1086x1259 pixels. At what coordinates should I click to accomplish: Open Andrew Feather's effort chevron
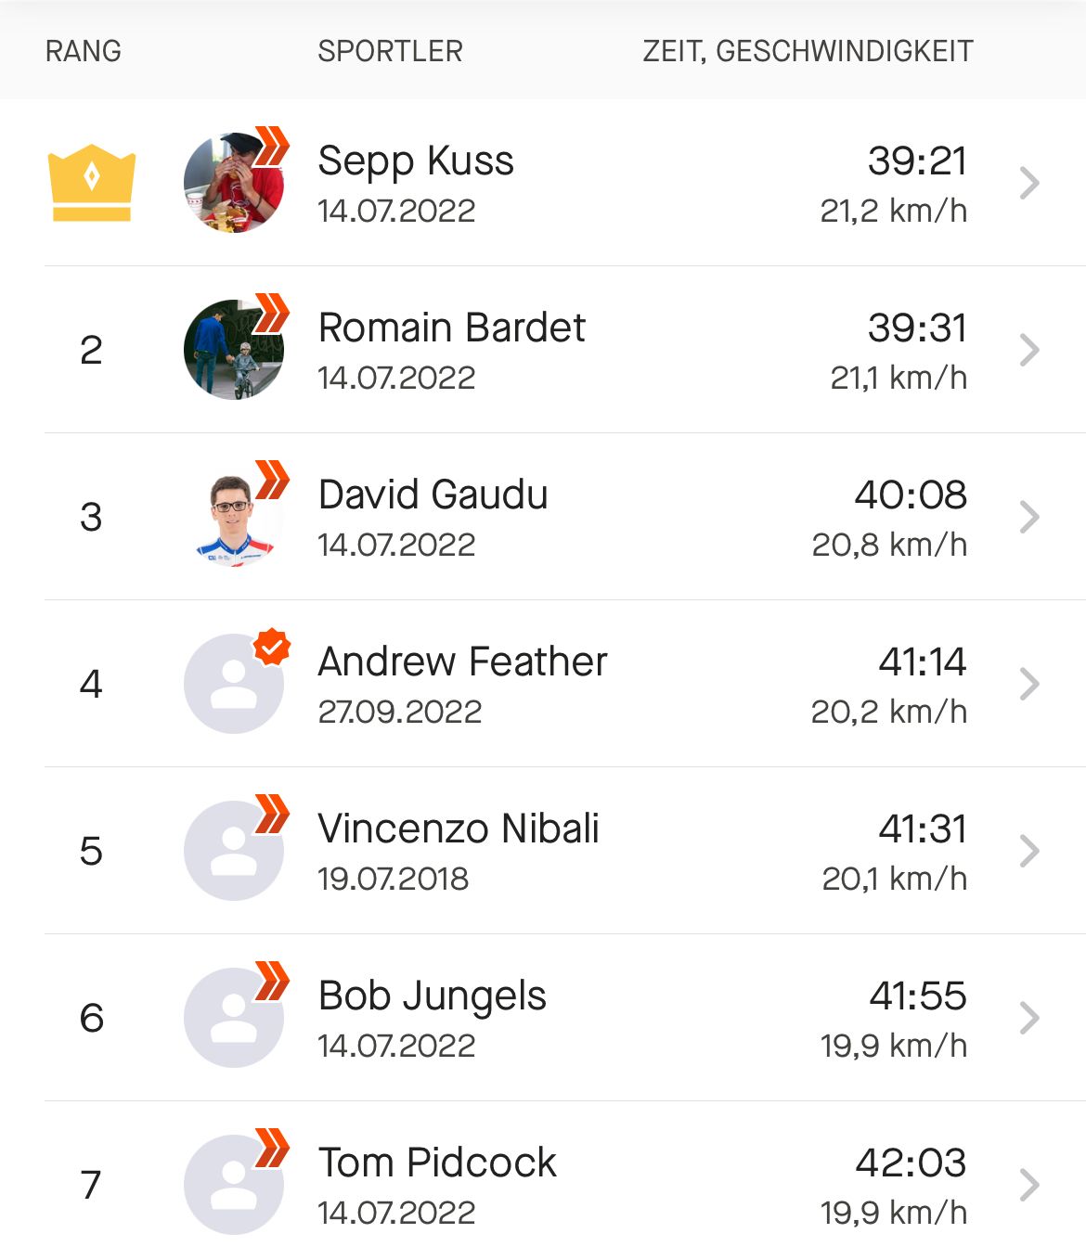(1028, 684)
